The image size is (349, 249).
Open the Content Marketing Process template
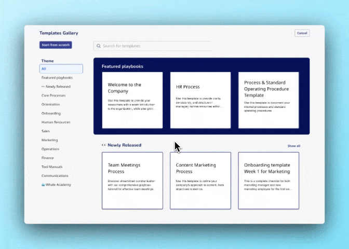200,181
